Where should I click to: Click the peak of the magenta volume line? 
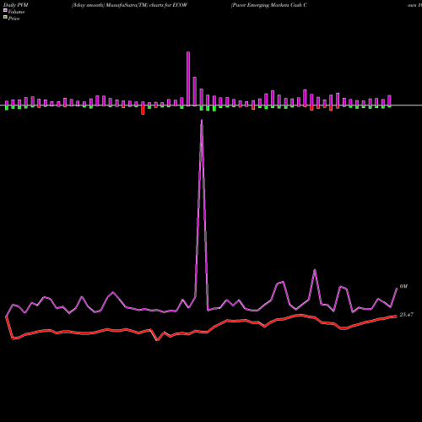pyautogui.click(x=202, y=121)
